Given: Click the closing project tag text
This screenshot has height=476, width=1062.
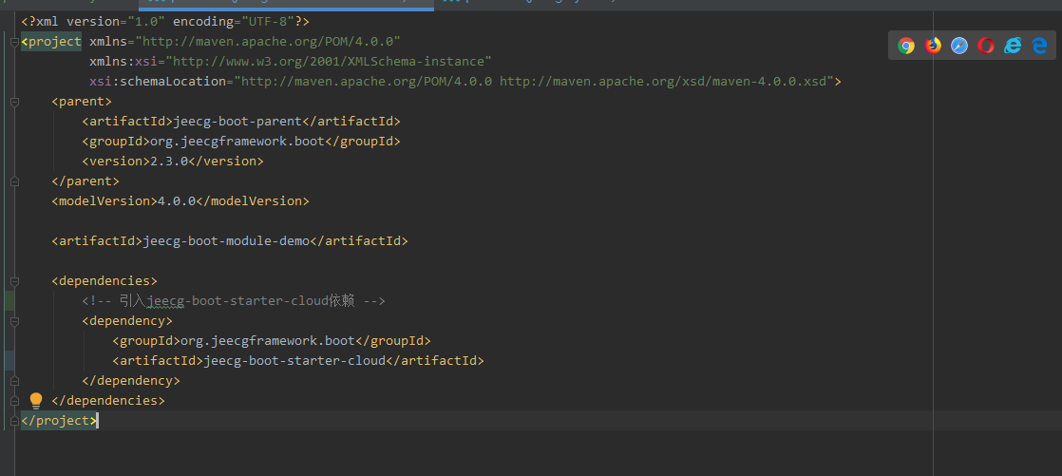Looking at the screenshot, I should [59, 421].
